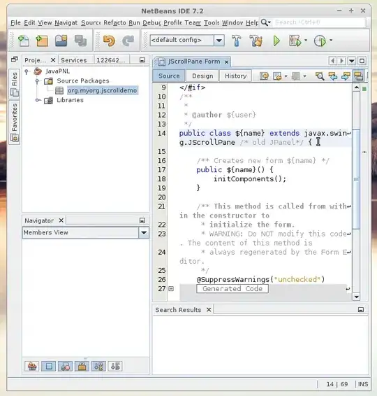Switch to the History view
This screenshot has height=396, width=377.
[x=236, y=76]
